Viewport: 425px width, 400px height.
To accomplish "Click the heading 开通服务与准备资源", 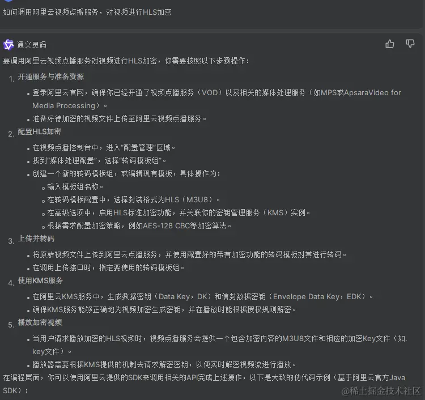I will pos(51,76).
